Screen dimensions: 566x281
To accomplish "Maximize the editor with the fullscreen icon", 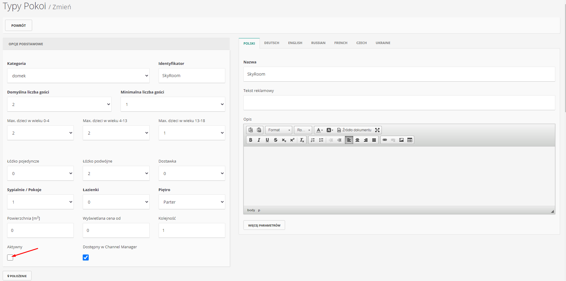I will [377, 130].
